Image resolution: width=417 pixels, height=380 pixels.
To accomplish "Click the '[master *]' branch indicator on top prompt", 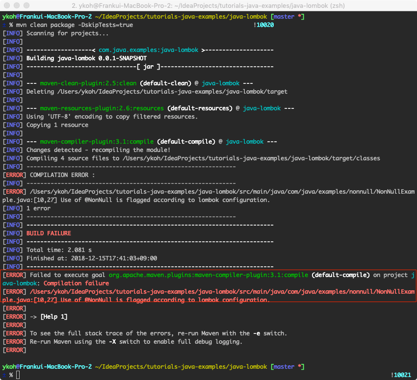I will pyautogui.click(x=287, y=17).
